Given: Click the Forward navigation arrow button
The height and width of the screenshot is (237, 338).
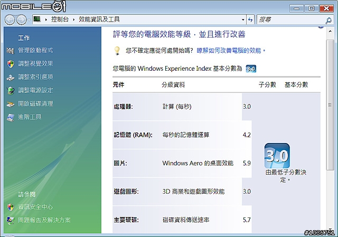Looking at the screenshot, I should point(22,20).
